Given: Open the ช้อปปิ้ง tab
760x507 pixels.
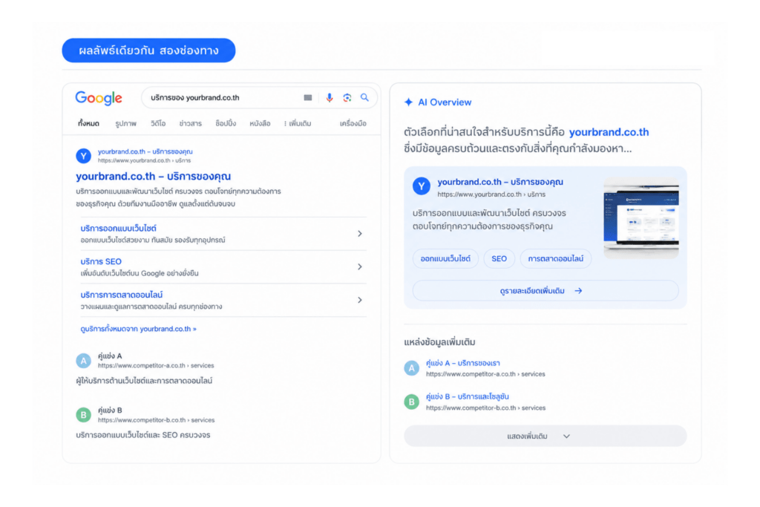Looking at the screenshot, I should tap(226, 124).
